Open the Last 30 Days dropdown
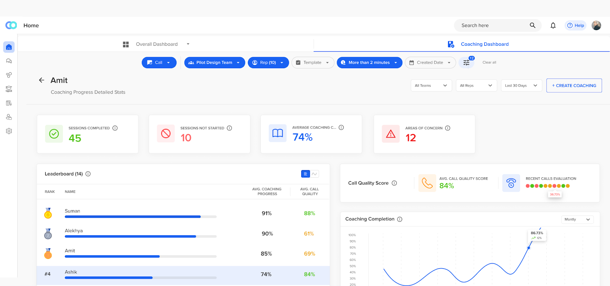 pyautogui.click(x=522, y=85)
